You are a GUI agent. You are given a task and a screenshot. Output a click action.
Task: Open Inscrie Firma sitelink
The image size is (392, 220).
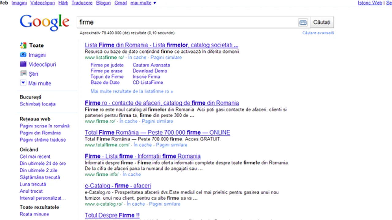click(146, 77)
